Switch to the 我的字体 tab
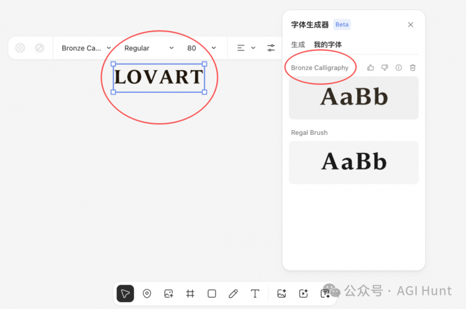This screenshot has width=466, height=309. point(328,45)
